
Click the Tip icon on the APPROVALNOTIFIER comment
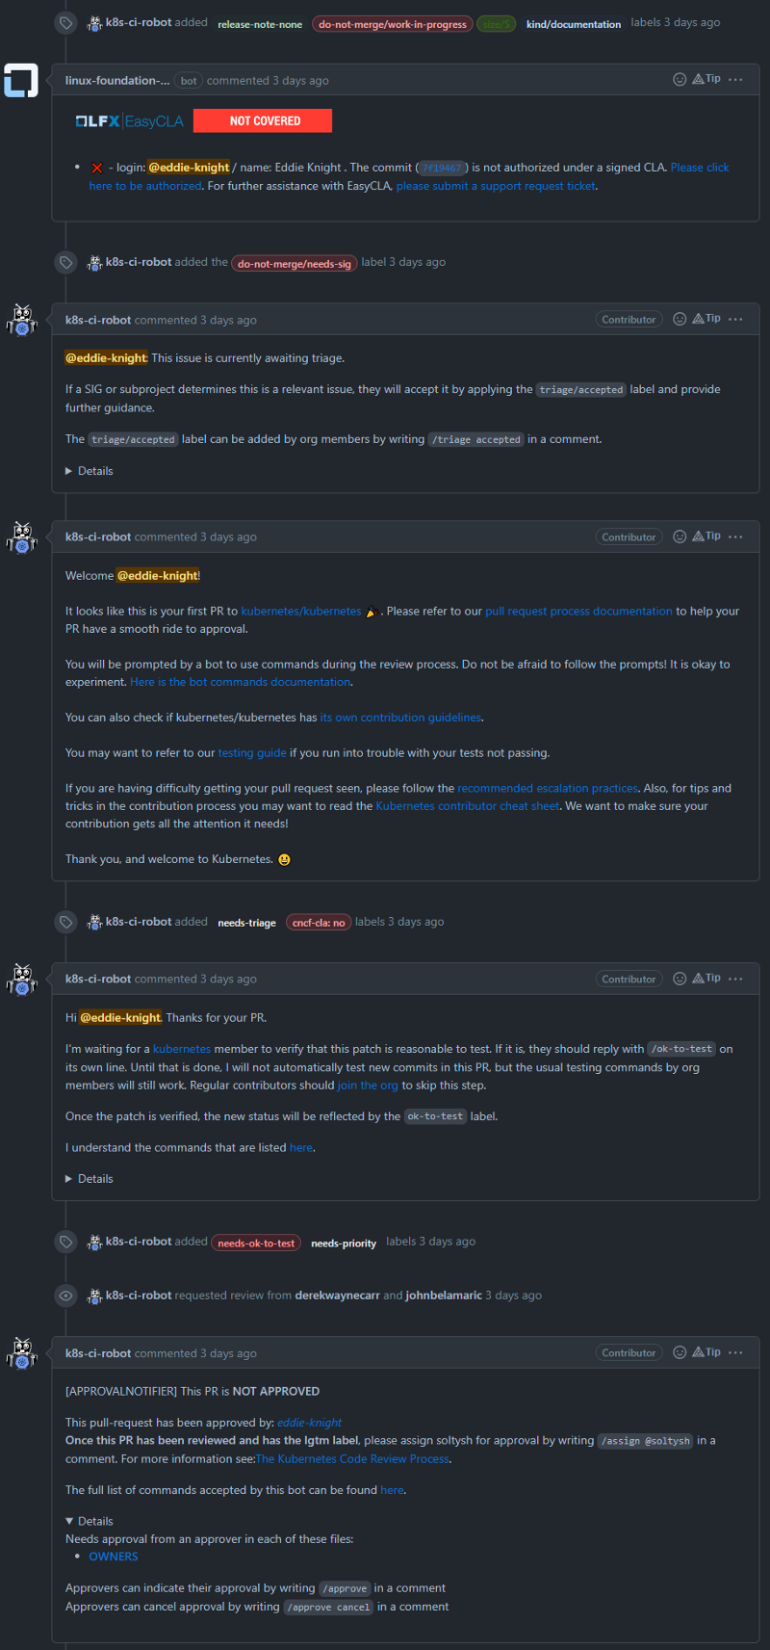706,1352
